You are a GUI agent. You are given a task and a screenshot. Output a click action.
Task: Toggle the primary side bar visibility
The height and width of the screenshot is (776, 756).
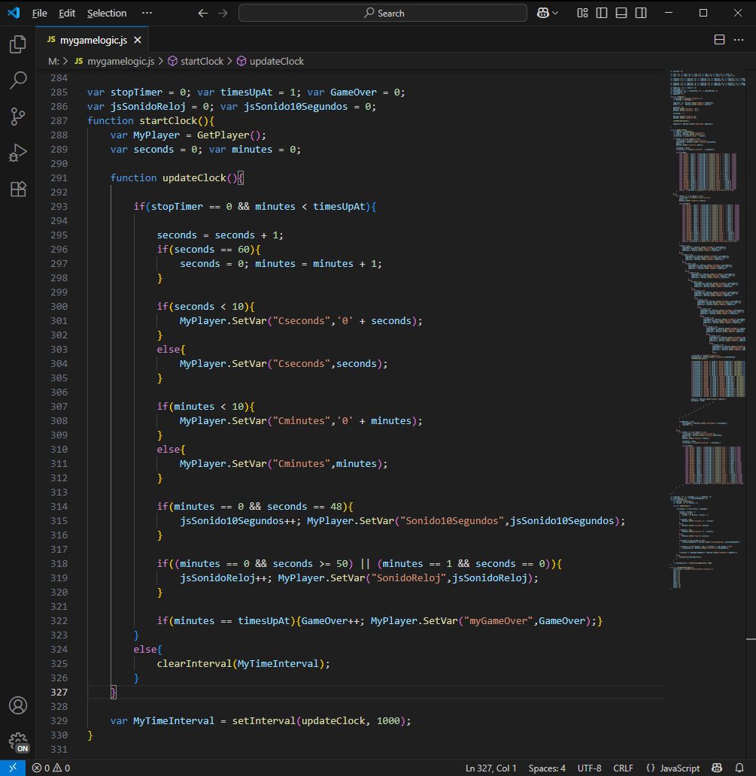pyautogui.click(x=602, y=13)
